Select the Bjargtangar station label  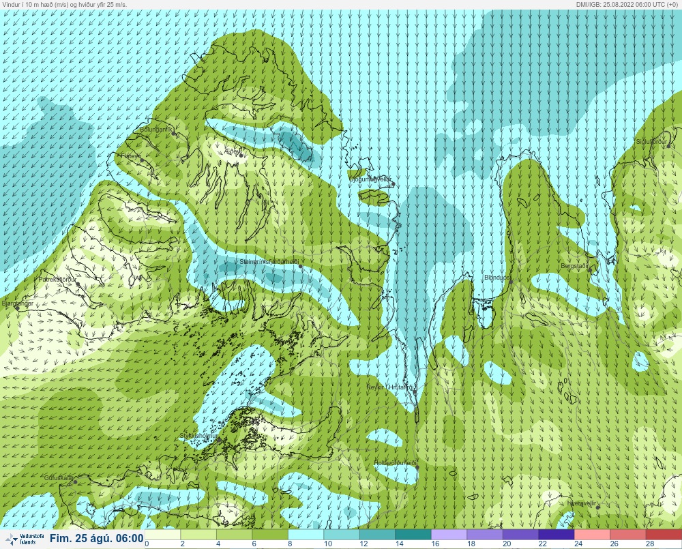18,303
